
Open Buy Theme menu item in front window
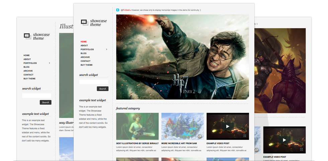click(x=86, y=65)
